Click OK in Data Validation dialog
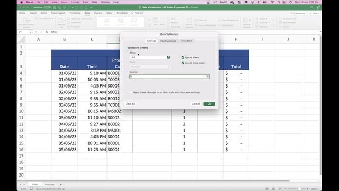 click(209, 104)
